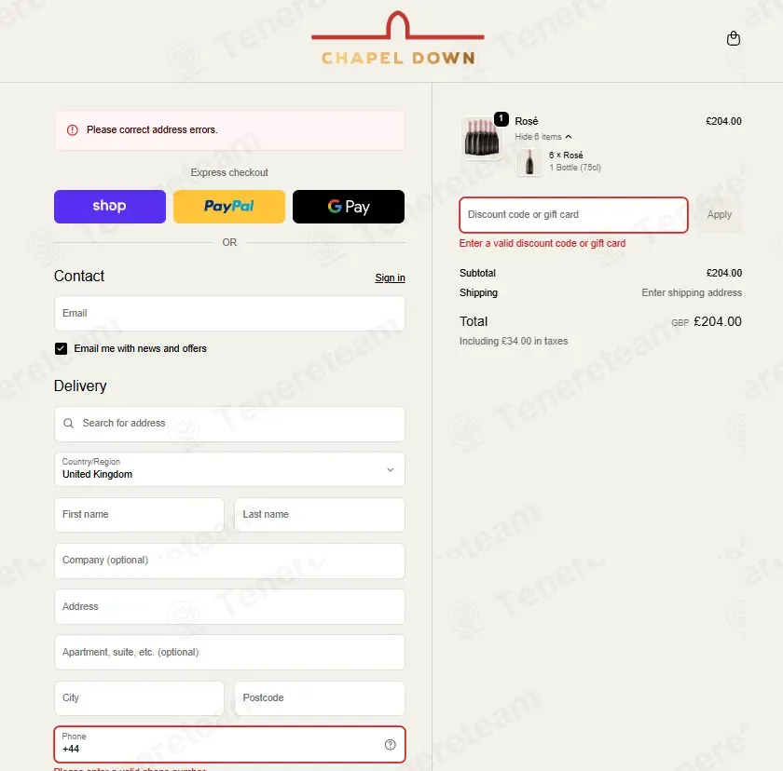The width and height of the screenshot is (783, 771).
Task: Click the Subtotal label
Action: click(x=477, y=273)
